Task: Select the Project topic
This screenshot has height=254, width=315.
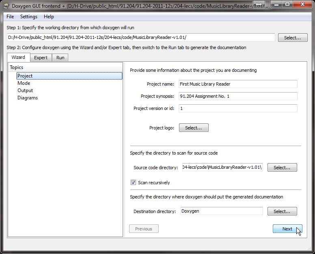Action: pyautogui.click(x=69, y=76)
